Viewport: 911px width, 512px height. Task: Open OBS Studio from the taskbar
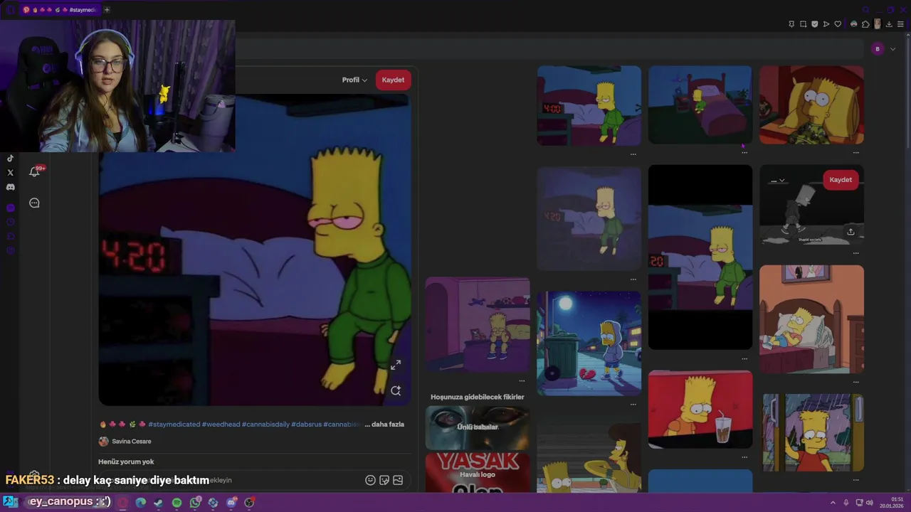[x=249, y=503]
